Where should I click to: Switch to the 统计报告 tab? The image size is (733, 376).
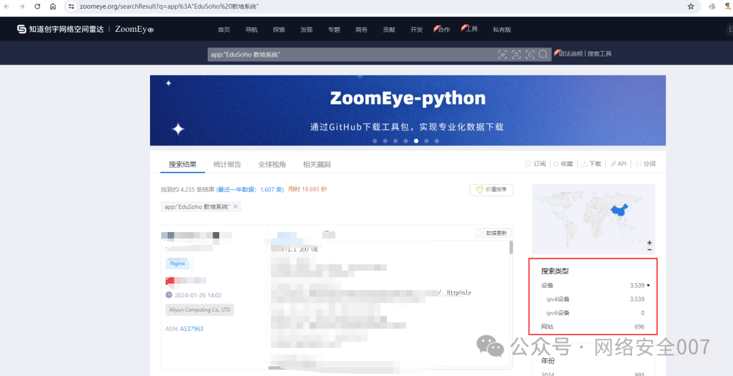[227, 164]
